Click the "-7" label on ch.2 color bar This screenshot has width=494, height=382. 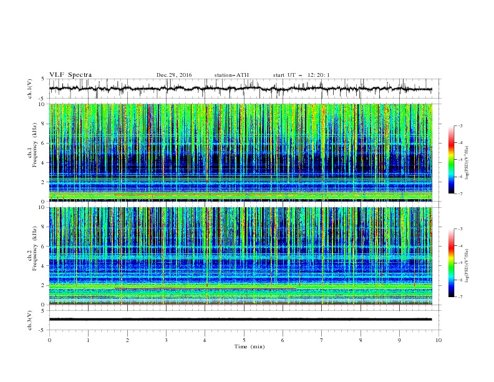click(460, 297)
